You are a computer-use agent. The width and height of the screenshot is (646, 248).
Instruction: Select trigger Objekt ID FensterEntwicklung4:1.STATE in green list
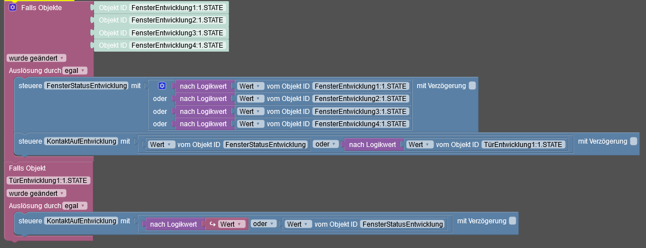coord(177,45)
